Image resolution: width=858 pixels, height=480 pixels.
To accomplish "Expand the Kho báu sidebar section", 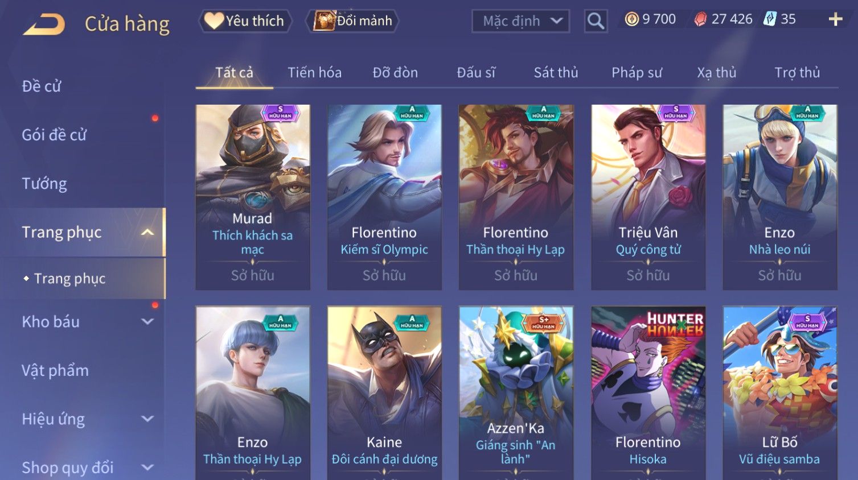I will click(x=147, y=321).
